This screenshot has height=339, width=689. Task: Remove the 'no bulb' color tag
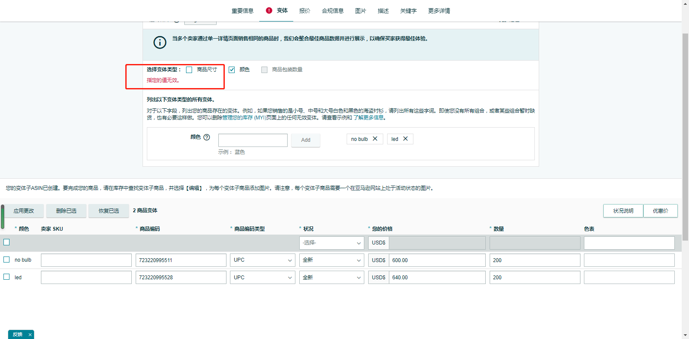(x=375, y=139)
